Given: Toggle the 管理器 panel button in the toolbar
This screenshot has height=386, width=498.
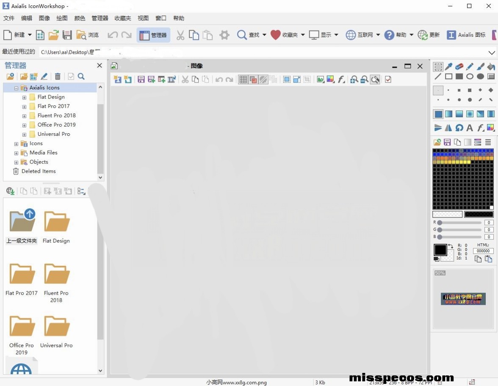Looking at the screenshot, I should 153,35.
